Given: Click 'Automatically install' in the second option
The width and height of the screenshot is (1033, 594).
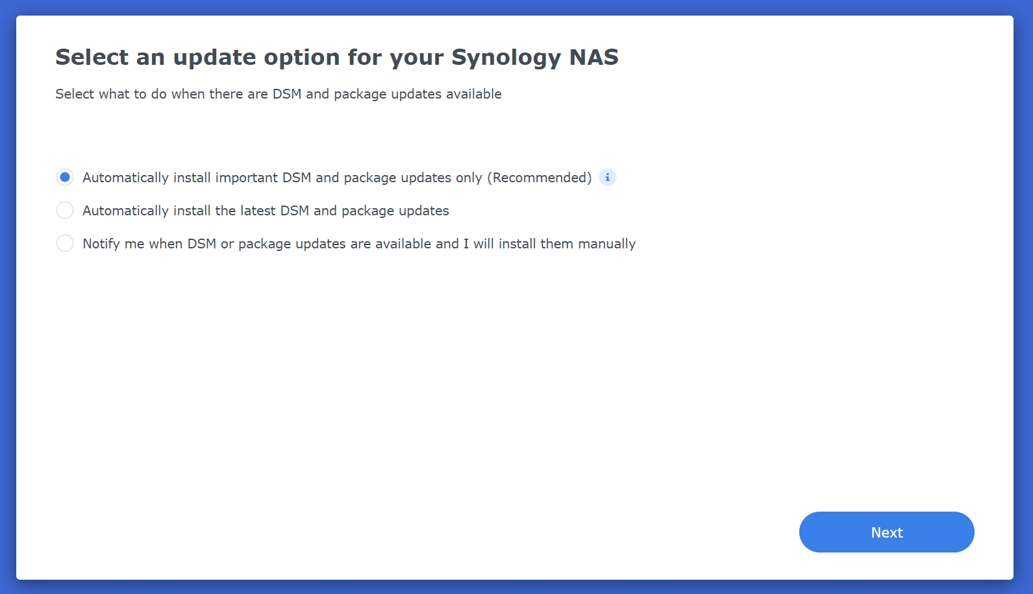Looking at the screenshot, I should coord(147,211).
